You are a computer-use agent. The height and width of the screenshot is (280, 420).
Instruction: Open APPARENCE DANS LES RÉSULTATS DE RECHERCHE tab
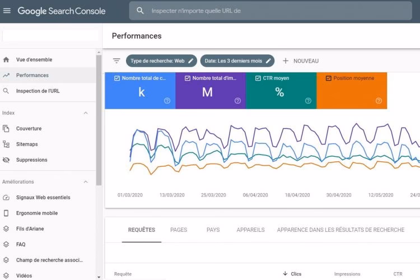tap(340, 230)
